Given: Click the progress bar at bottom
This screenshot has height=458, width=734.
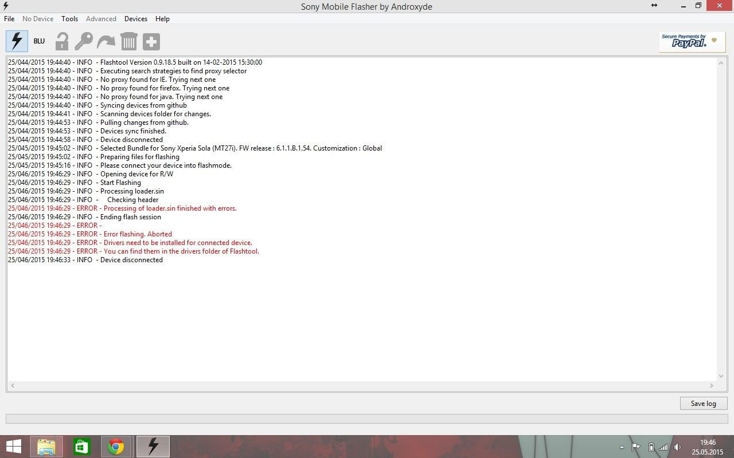Looking at the screenshot, I should [366, 419].
